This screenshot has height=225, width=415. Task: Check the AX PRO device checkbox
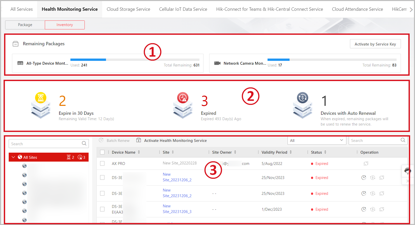[x=102, y=163]
